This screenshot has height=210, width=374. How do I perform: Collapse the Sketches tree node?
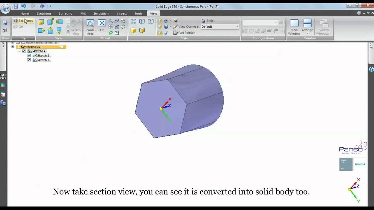19,51
